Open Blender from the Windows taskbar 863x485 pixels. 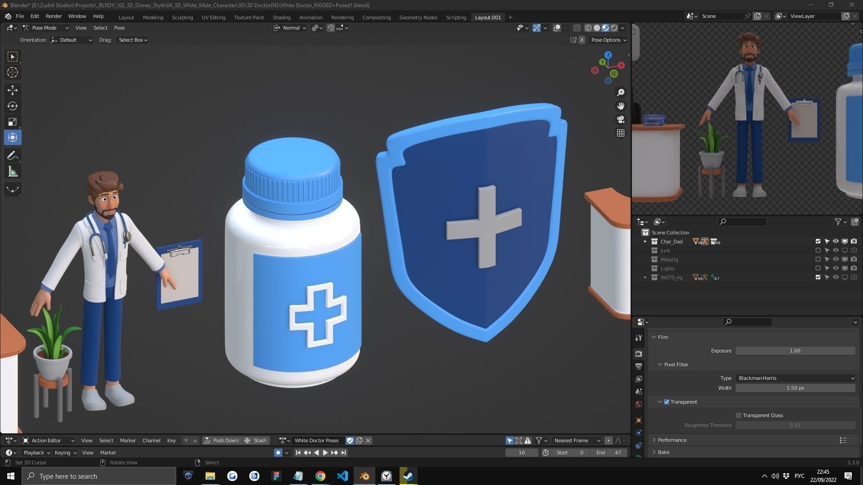click(x=365, y=476)
